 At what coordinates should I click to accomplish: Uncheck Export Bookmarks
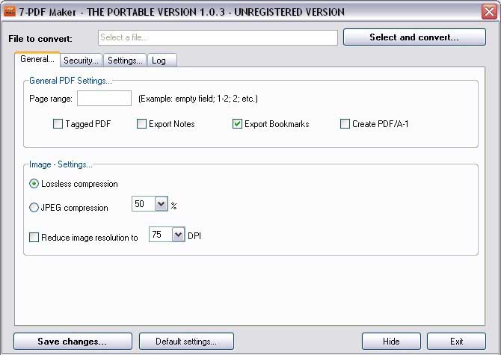pyautogui.click(x=237, y=124)
